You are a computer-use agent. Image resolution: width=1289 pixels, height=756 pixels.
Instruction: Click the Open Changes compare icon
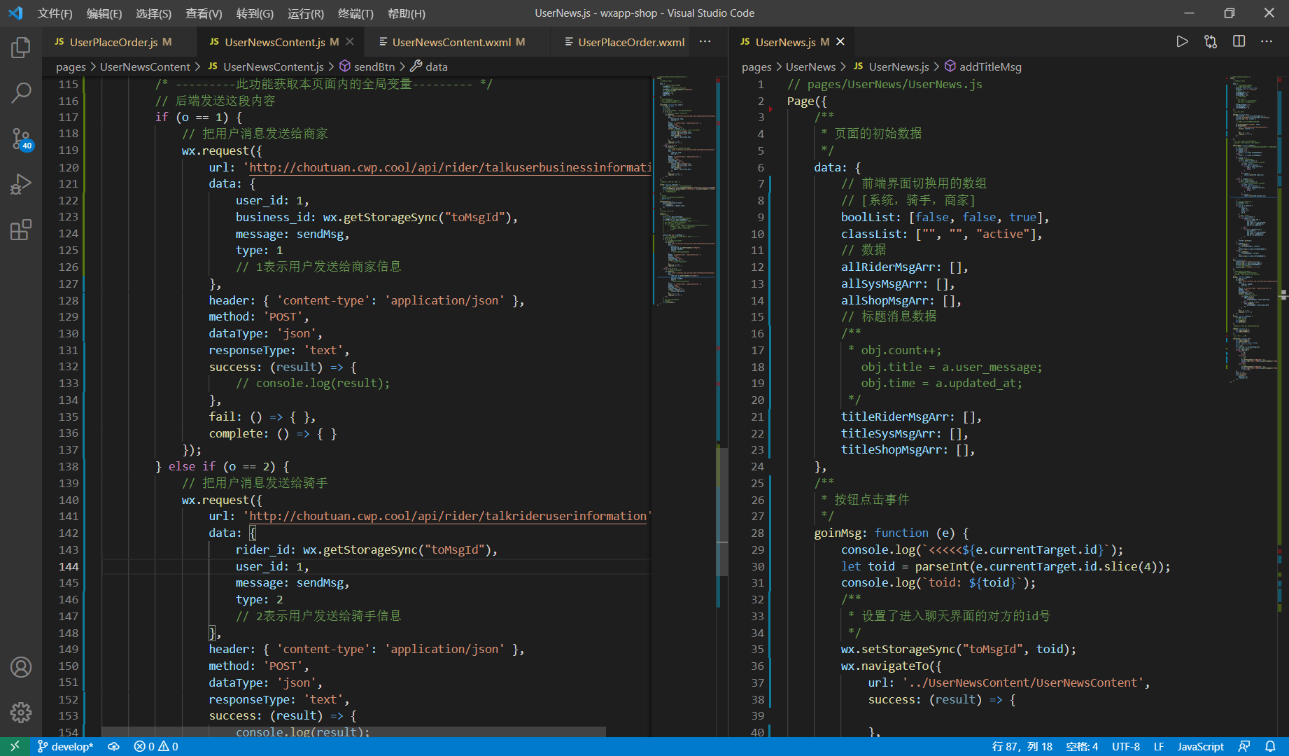coord(1211,42)
